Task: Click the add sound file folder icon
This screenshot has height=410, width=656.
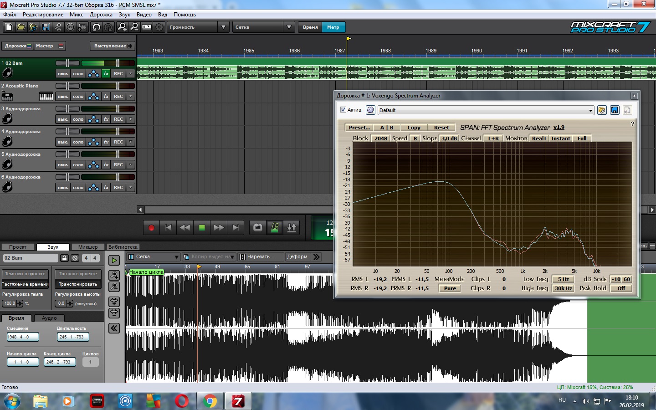Action: click(33, 27)
